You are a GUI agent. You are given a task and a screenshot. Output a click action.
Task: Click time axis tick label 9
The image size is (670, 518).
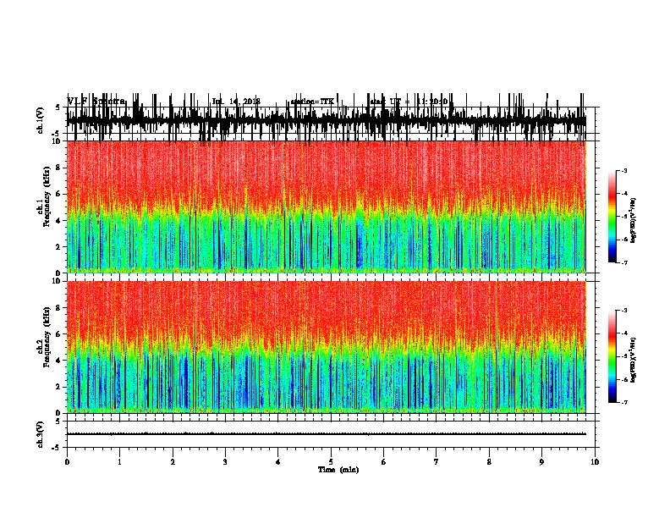click(x=541, y=461)
